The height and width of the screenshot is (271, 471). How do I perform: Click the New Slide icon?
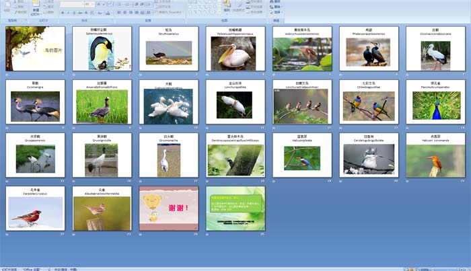pyautogui.click(x=36, y=8)
